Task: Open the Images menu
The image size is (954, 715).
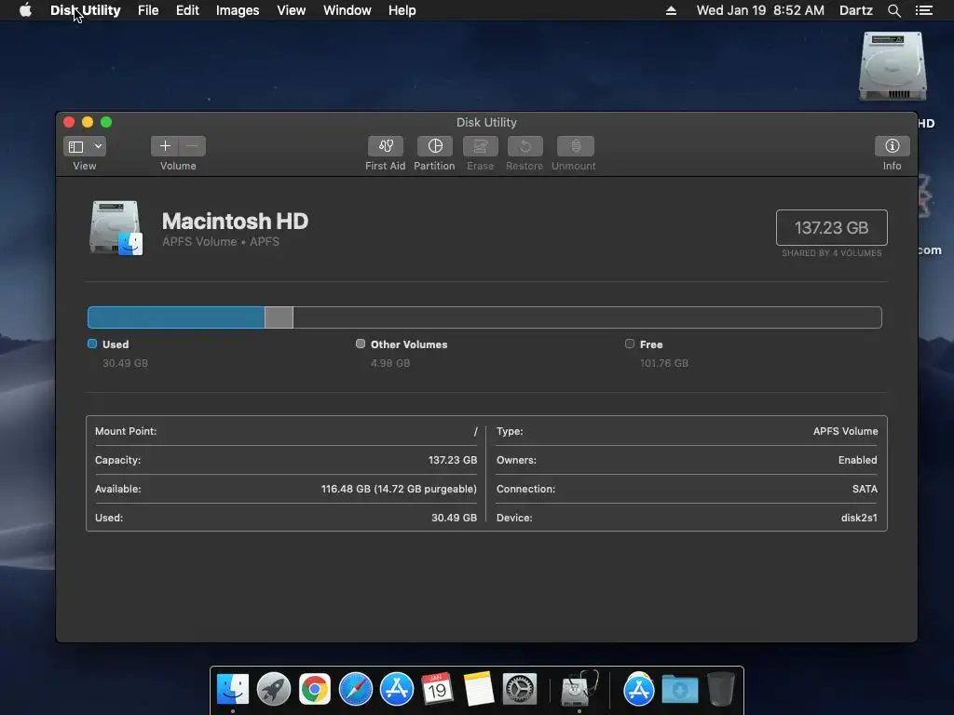Action: [x=238, y=10]
